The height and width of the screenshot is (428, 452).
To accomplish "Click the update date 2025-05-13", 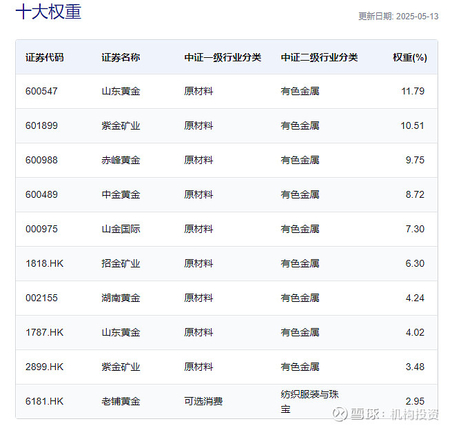I will click(417, 17).
